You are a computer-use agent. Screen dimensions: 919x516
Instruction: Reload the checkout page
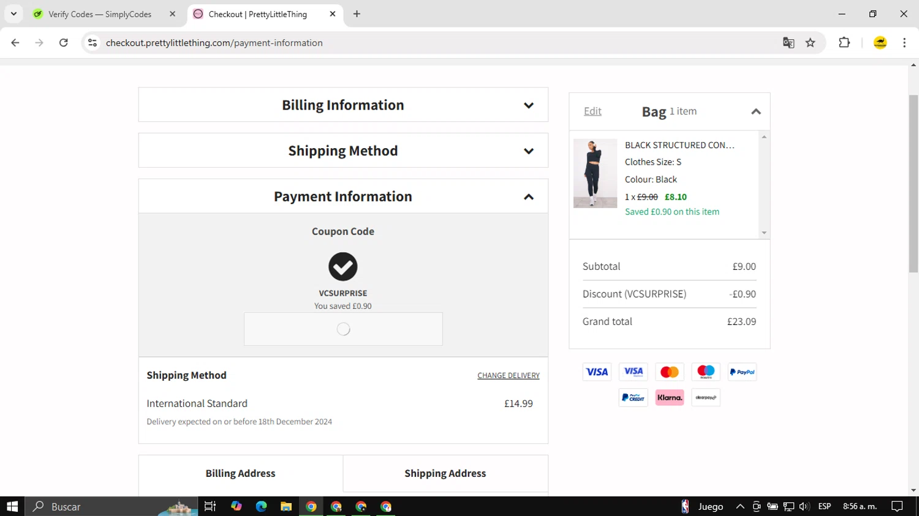click(63, 42)
